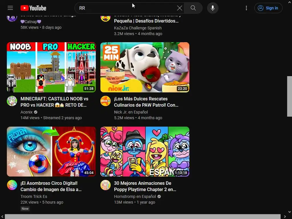
Task: Visit Troom Trick Es channel link
Action: pyautogui.click(x=34, y=196)
